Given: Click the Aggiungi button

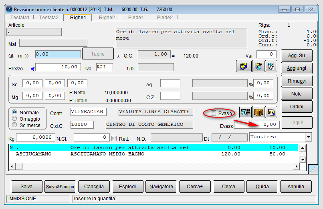Looking at the screenshot, I should tap(297, 68).
